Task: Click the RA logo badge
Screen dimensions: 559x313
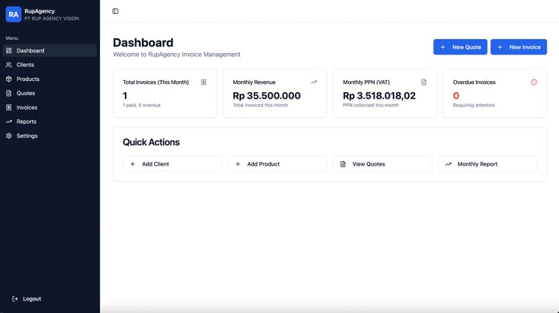Action: 13,14
